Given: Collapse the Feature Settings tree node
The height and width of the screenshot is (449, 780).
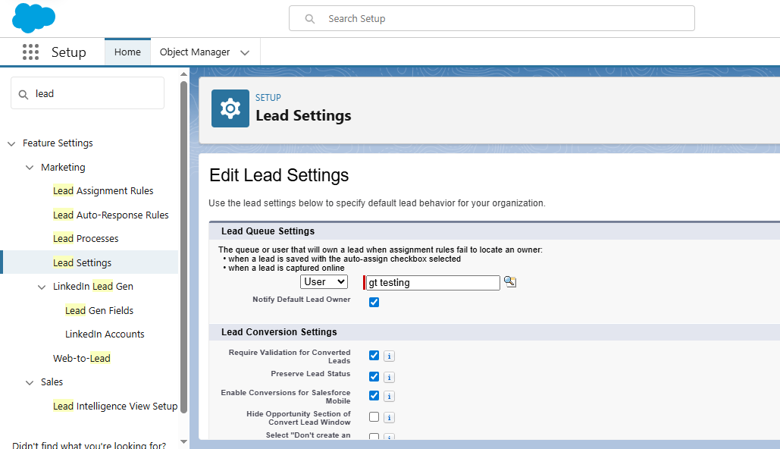Looking at the screenshot, I should [11, 143].
